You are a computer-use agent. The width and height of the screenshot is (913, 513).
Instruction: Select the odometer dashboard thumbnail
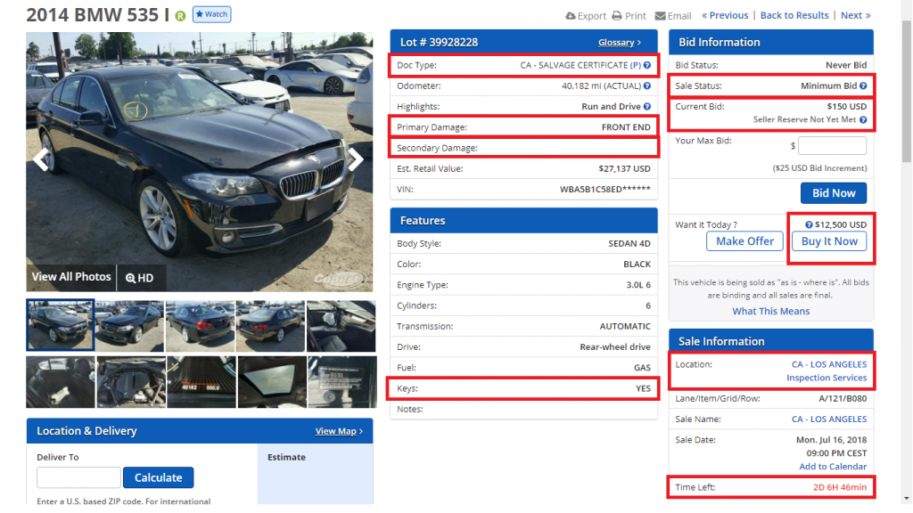click(x=202, y=382)
